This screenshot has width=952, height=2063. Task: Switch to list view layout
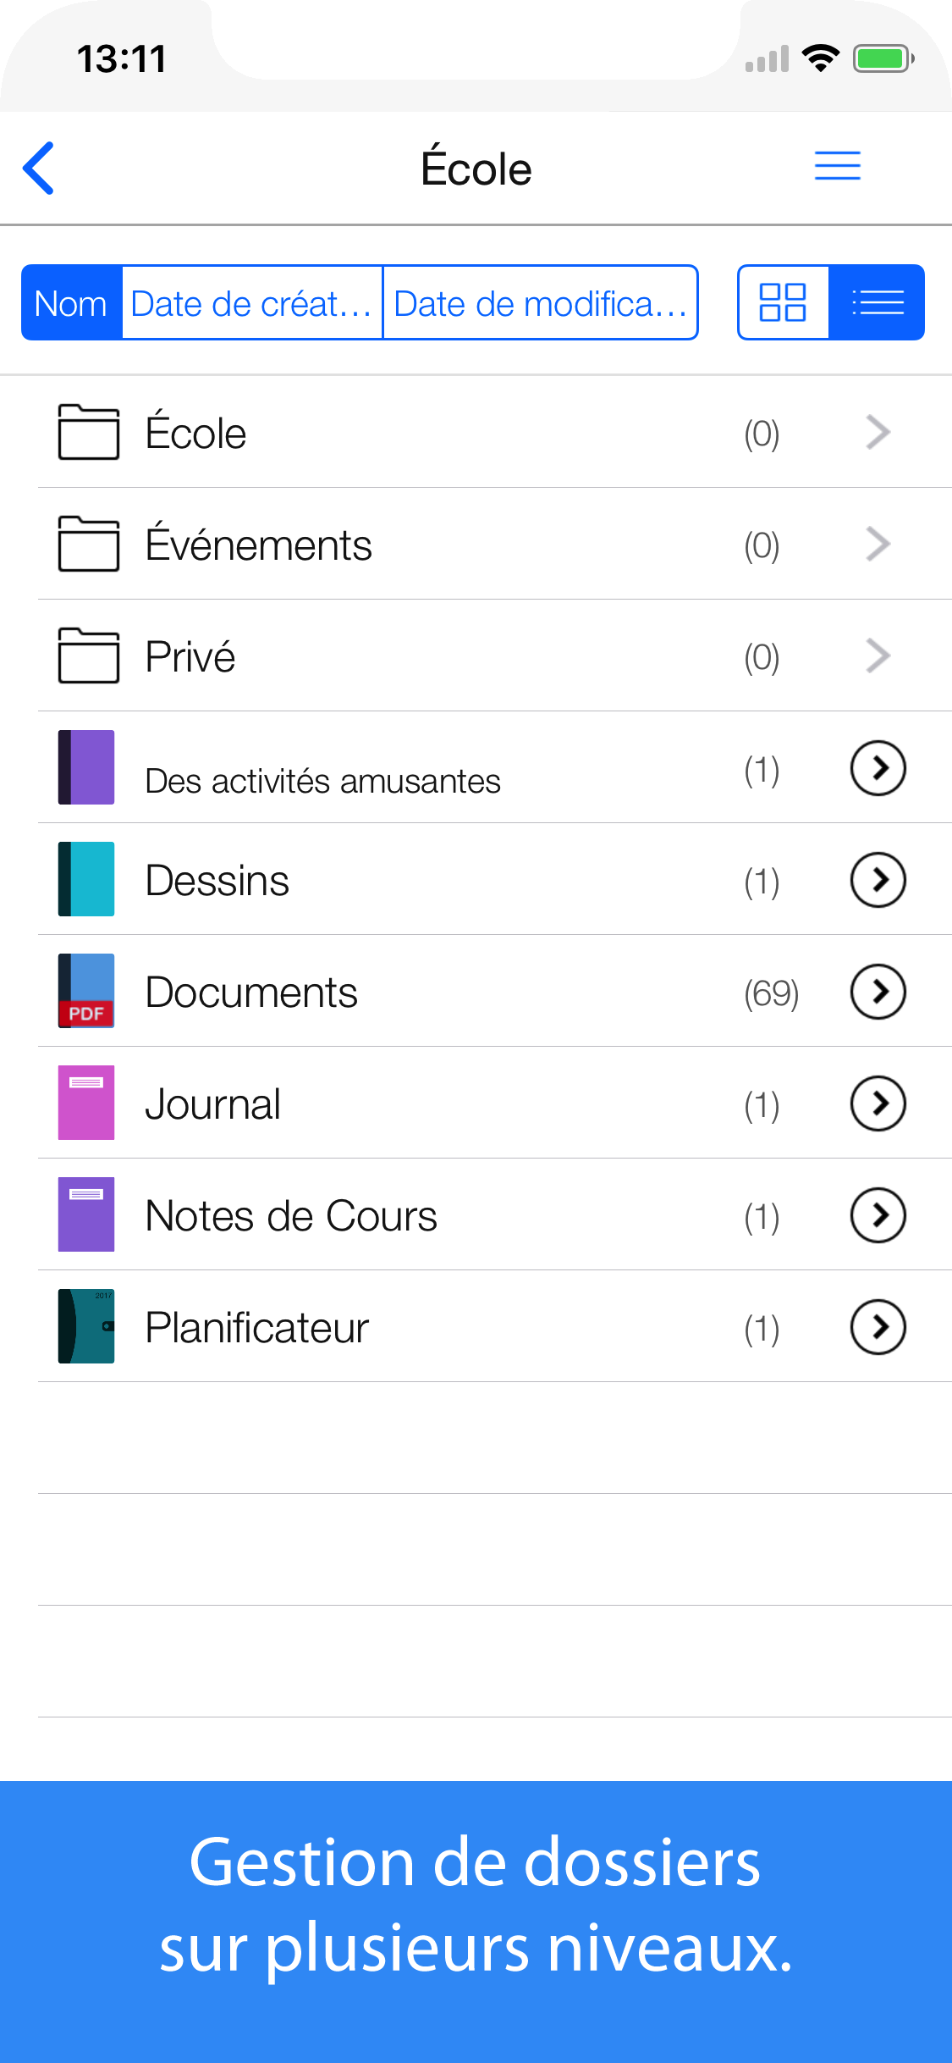click(878, 302)
